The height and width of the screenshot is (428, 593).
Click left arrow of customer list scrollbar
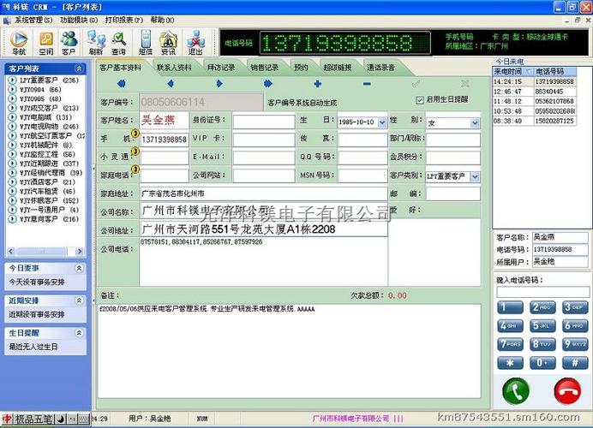[10, 251]
